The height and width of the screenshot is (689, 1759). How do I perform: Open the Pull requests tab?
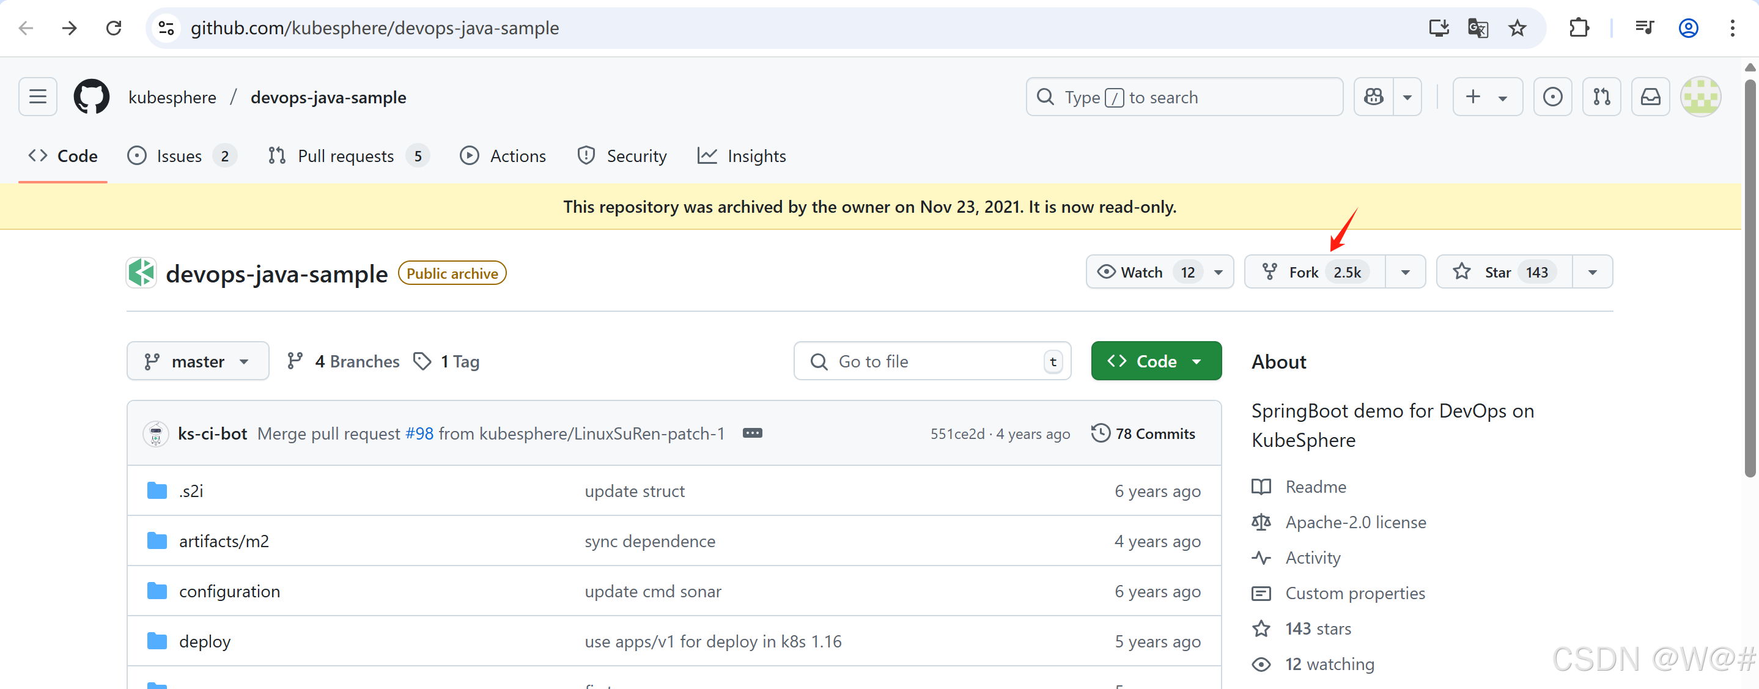[x=348, y=156]
